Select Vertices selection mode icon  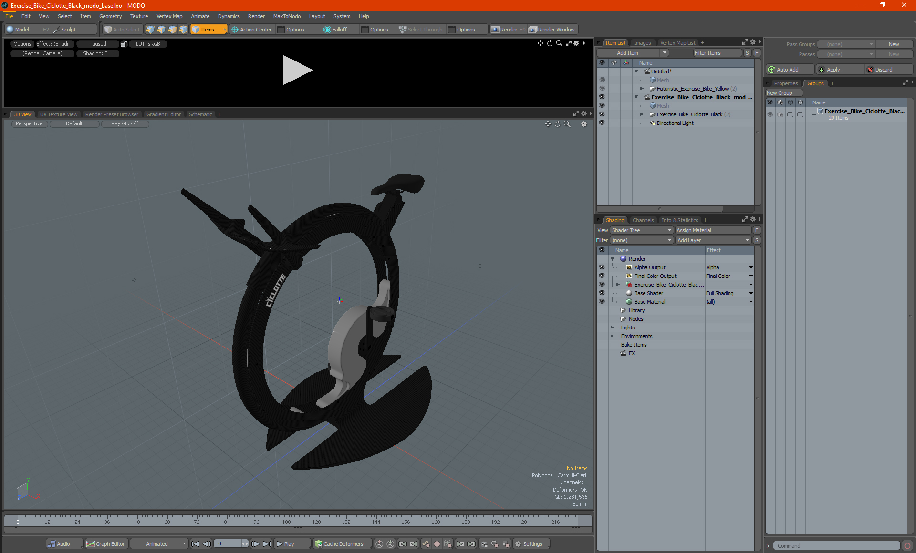pyautogui.click(x=150, y=30)
